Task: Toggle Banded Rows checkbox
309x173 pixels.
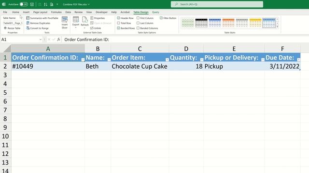Action: pos(118,28)
